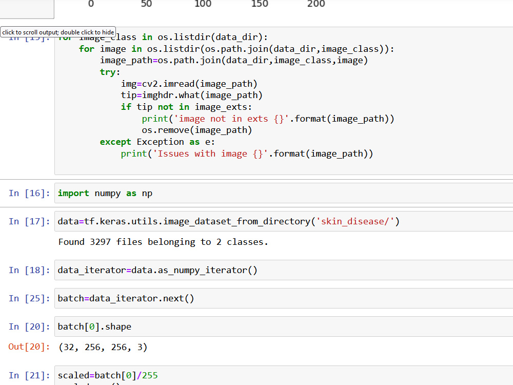The height and width of the screenshot is (385, 513).
Task: Click the 'for image in os.listdir' line
Action: pos(236,49)
